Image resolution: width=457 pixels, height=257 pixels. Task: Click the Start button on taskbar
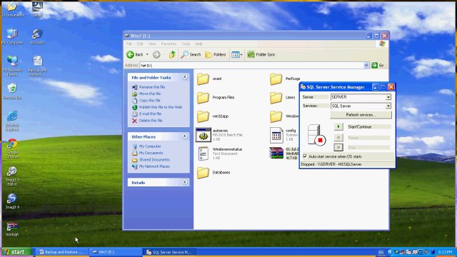click(x=16, y=252)
